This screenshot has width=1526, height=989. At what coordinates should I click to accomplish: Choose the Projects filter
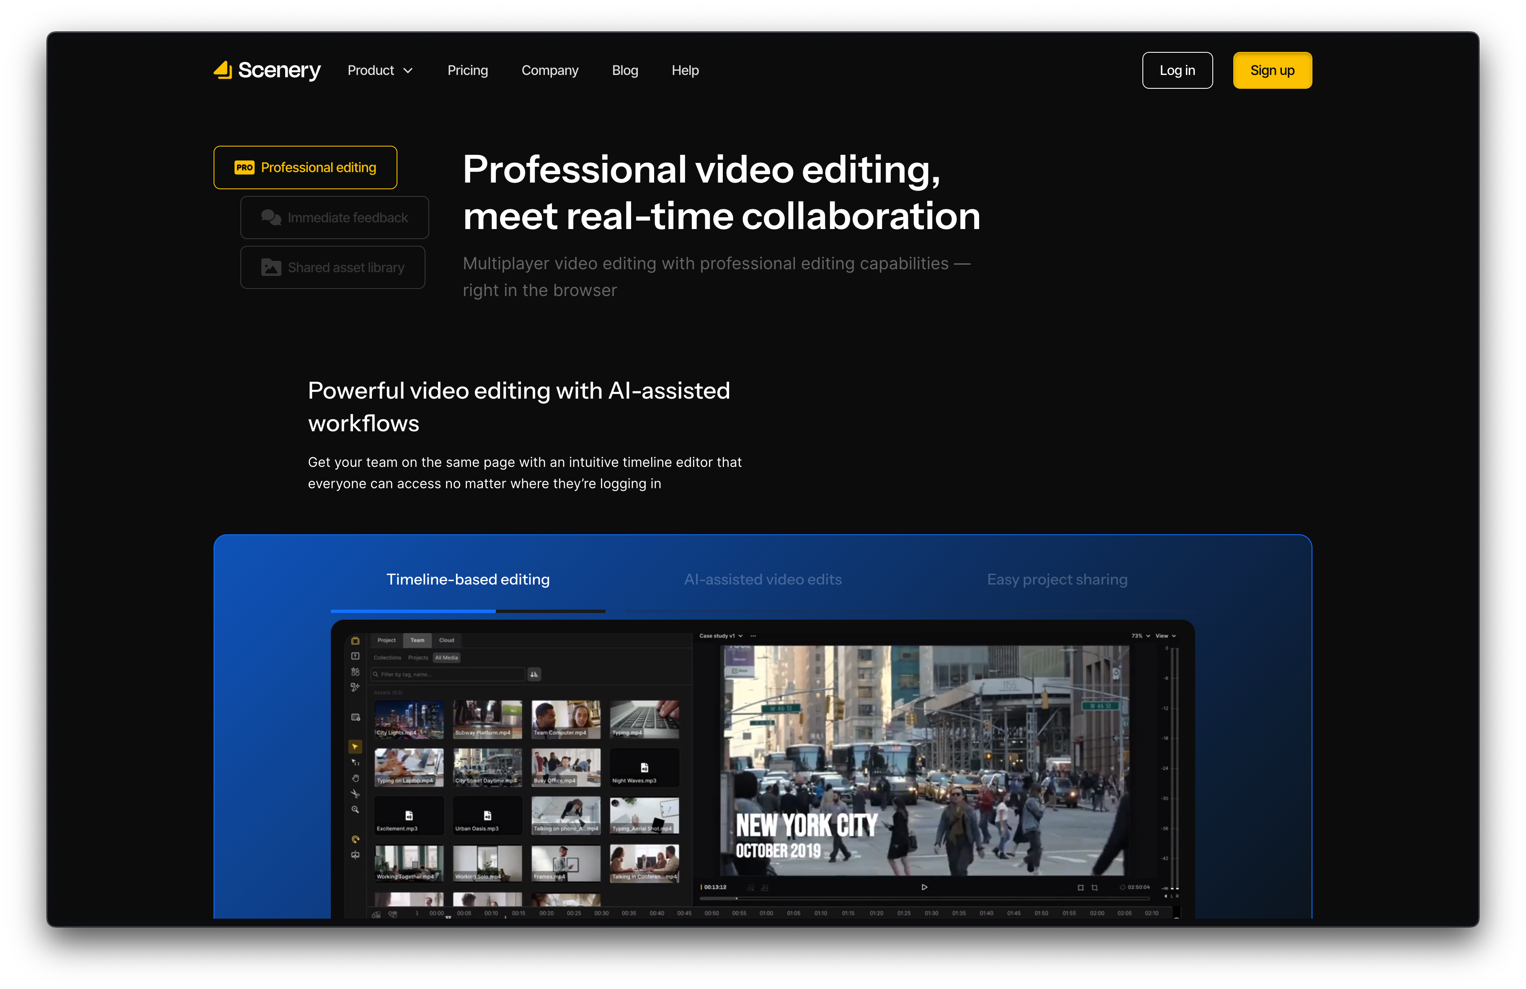[x=418, y=658]
